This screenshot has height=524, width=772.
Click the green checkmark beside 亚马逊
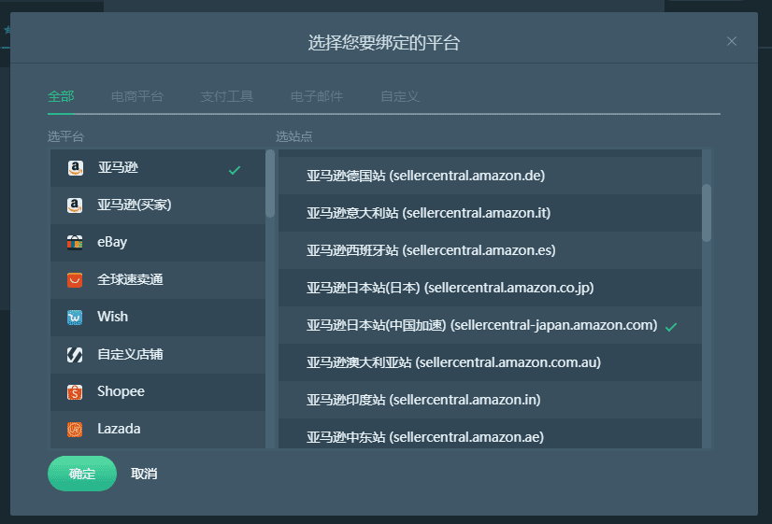click(235, 170)
